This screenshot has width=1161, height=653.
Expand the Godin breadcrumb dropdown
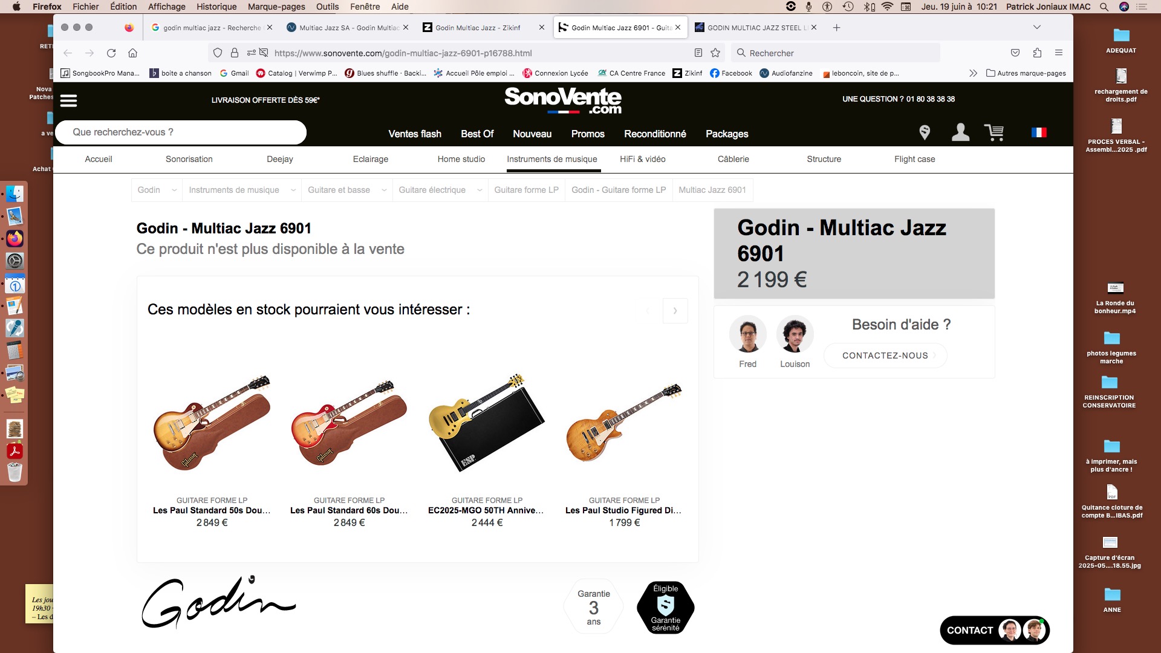[174, 190]
